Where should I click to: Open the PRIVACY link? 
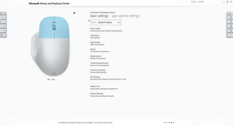194,2
